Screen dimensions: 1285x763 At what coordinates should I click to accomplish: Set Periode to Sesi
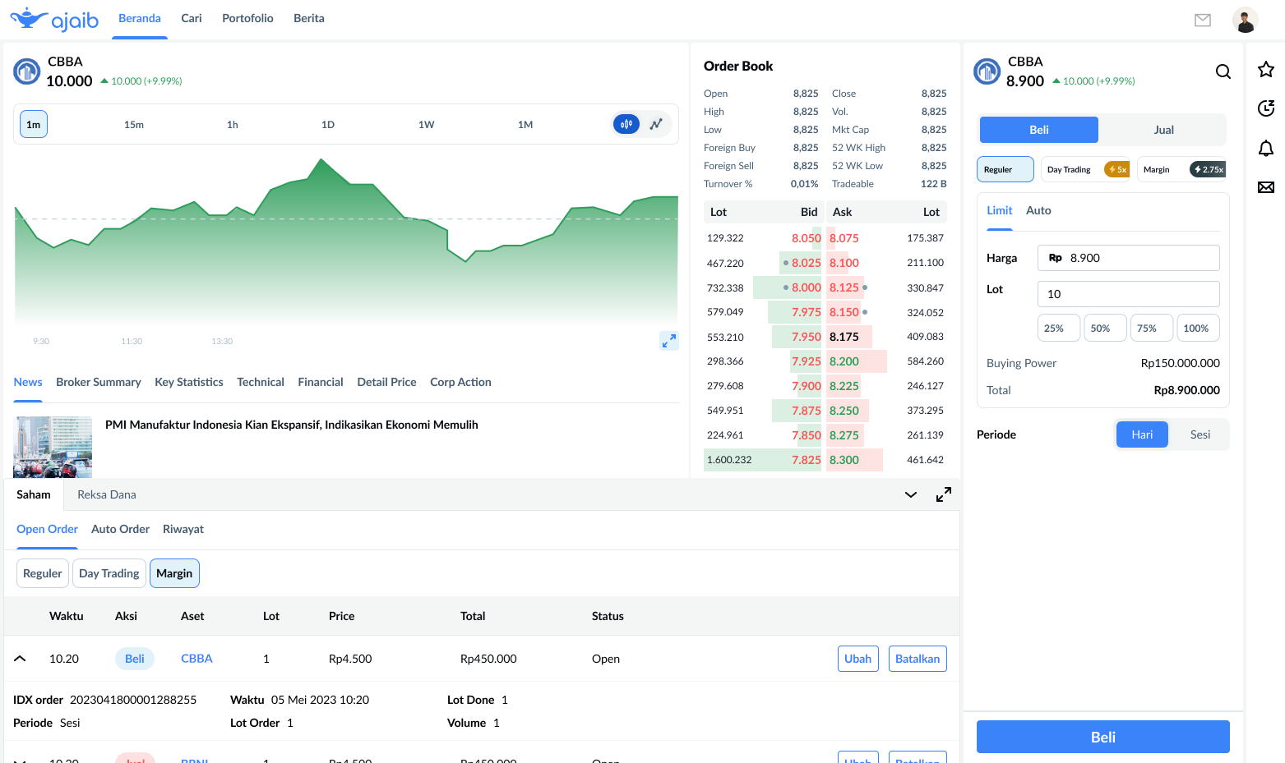point(1200,434)
